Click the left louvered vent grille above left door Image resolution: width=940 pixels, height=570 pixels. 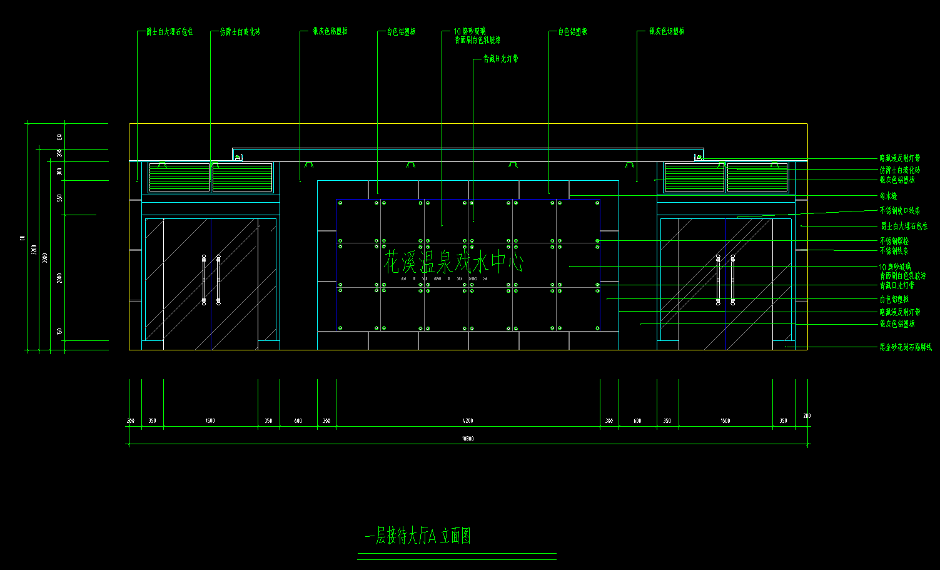coord(211,177)
